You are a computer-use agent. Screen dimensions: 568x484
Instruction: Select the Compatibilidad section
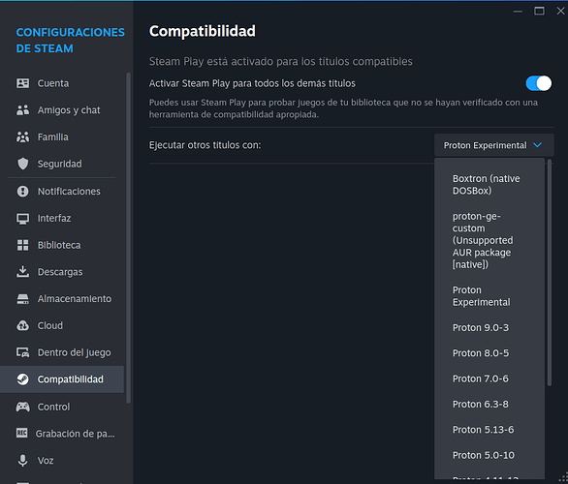click(62, 379)
